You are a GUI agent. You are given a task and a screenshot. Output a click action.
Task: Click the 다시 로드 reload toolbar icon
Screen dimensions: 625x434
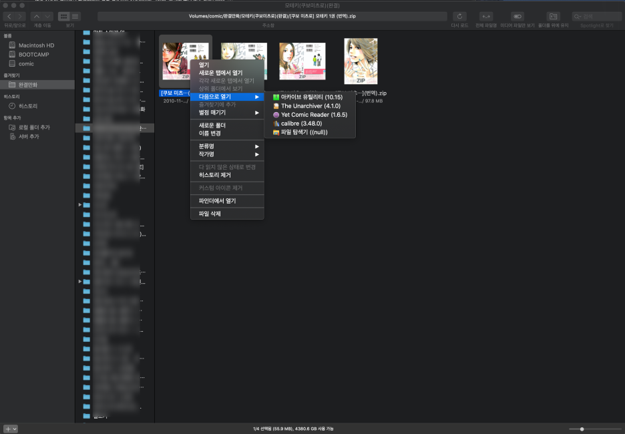click(459, 16)
